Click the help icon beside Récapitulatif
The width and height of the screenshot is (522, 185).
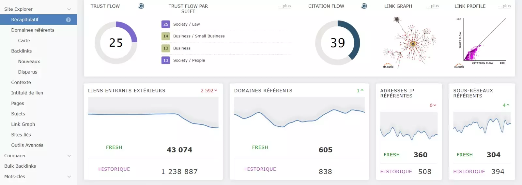pos(68,20)
